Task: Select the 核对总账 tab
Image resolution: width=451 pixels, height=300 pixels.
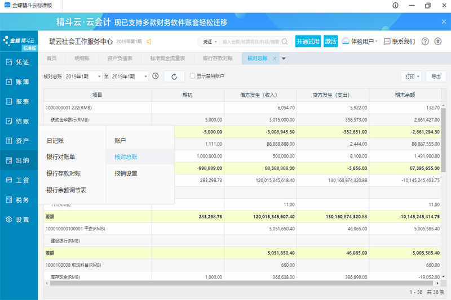Action: (258, 59)
